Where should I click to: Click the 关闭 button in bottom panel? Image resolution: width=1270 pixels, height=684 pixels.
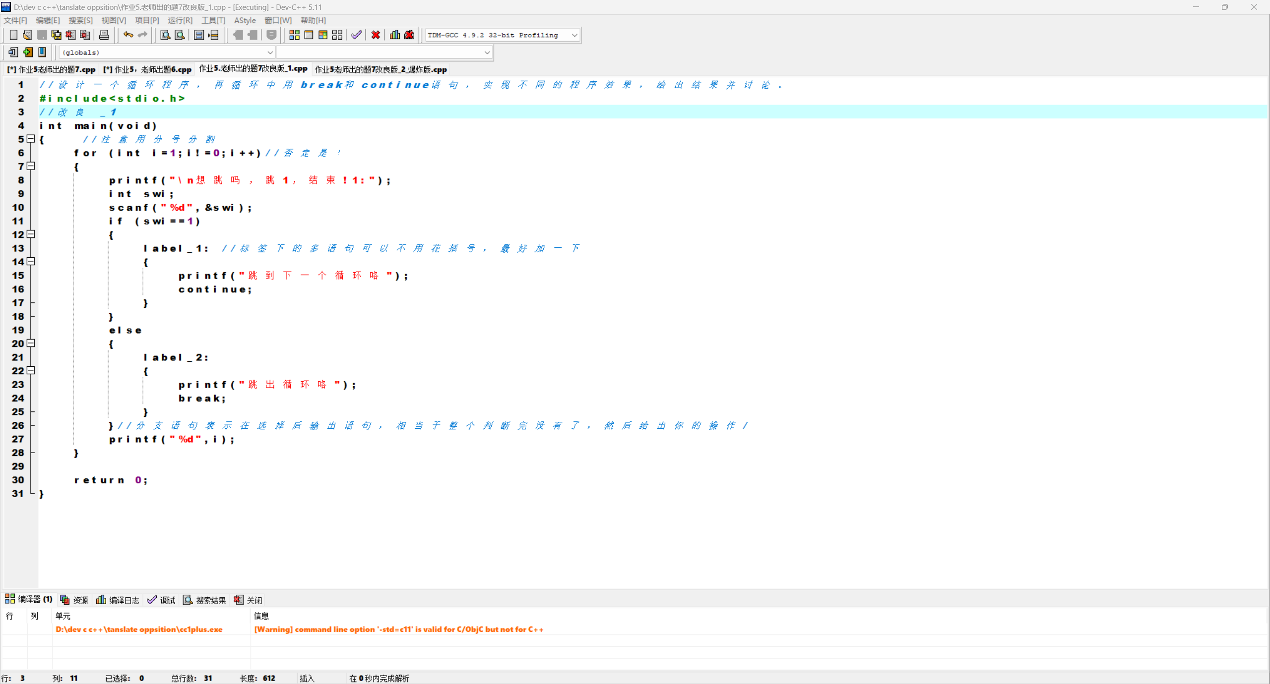tap(248, 600)
